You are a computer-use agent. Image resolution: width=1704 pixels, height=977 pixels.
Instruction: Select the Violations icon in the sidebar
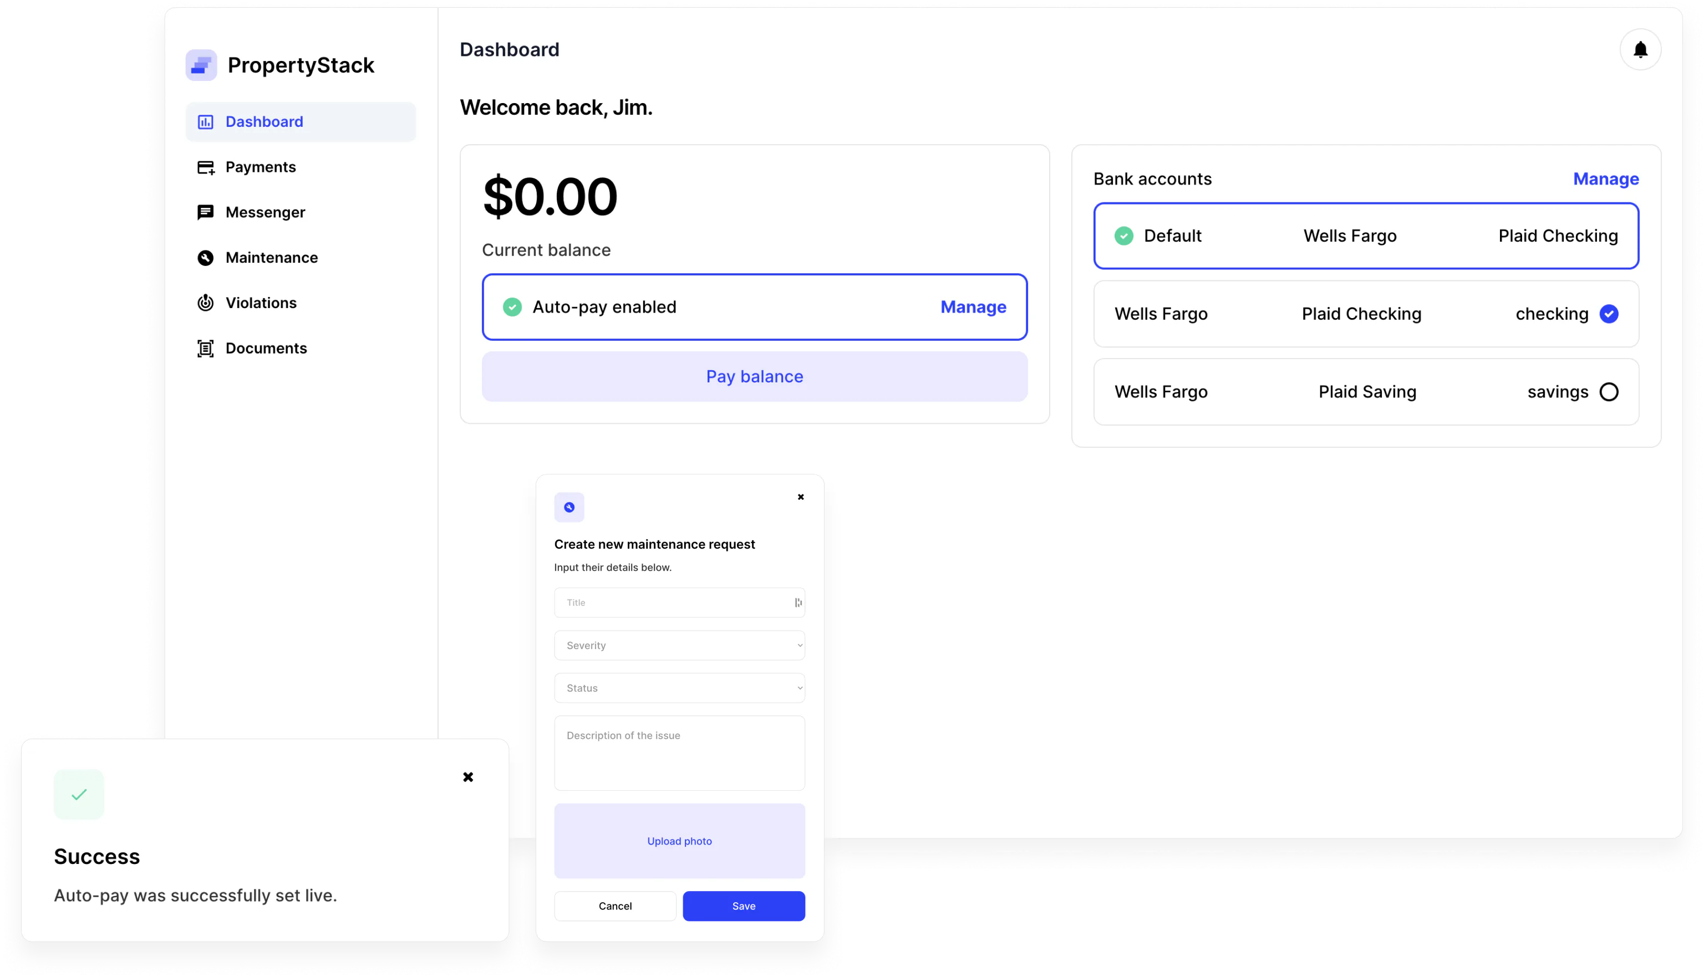[206, 303]
